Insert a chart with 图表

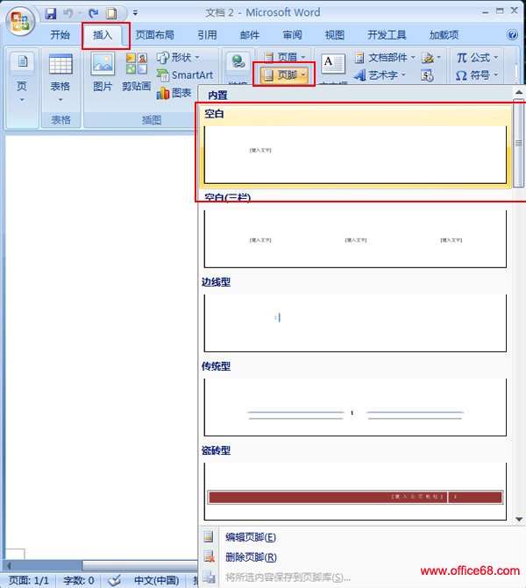point(174,93)
